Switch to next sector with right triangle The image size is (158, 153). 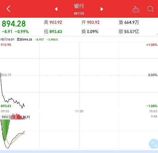102,9
